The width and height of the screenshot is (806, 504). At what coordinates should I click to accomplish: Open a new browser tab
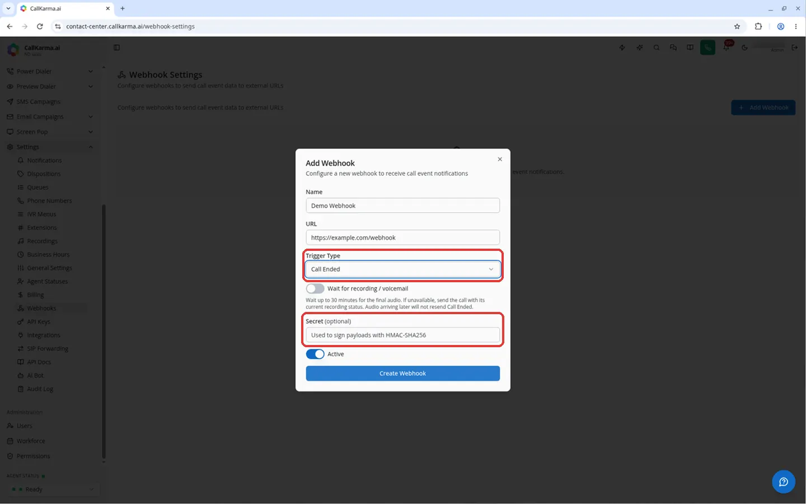click(x=123, y=8)
